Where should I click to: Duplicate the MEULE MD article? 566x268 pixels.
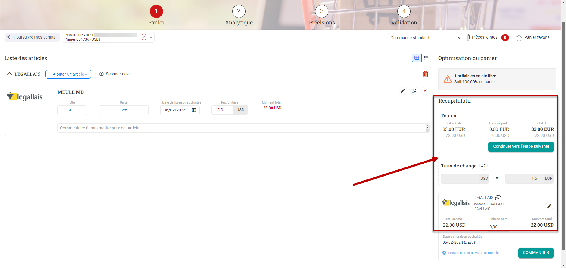click(x=414, y=91)
